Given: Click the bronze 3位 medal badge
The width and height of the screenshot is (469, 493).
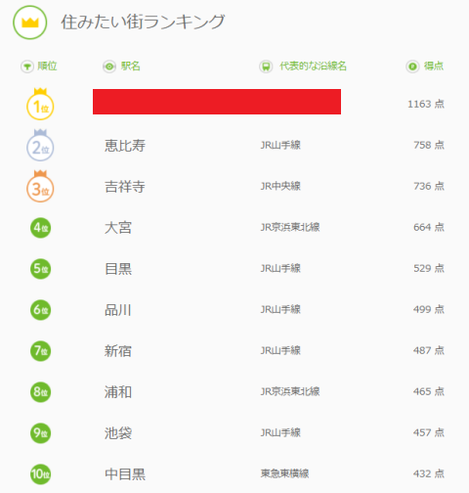Looking at the screenshot, I should click(40, 186).
